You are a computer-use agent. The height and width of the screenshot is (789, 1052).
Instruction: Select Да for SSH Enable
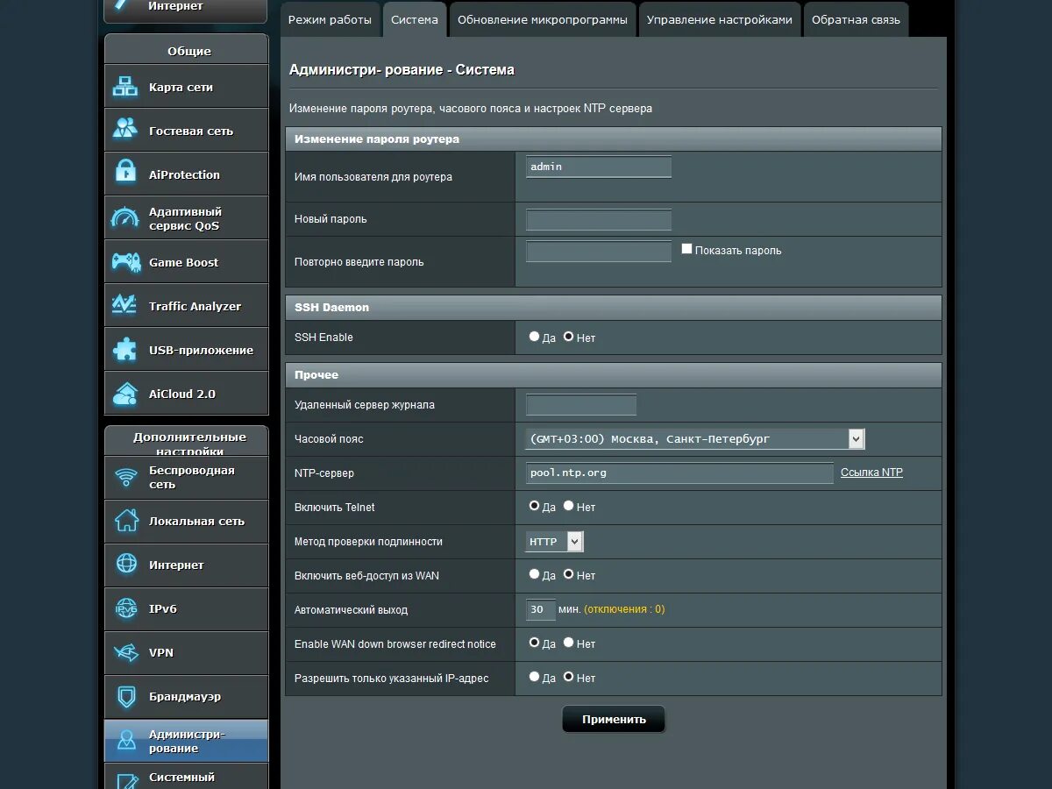[x=535, y=336]
